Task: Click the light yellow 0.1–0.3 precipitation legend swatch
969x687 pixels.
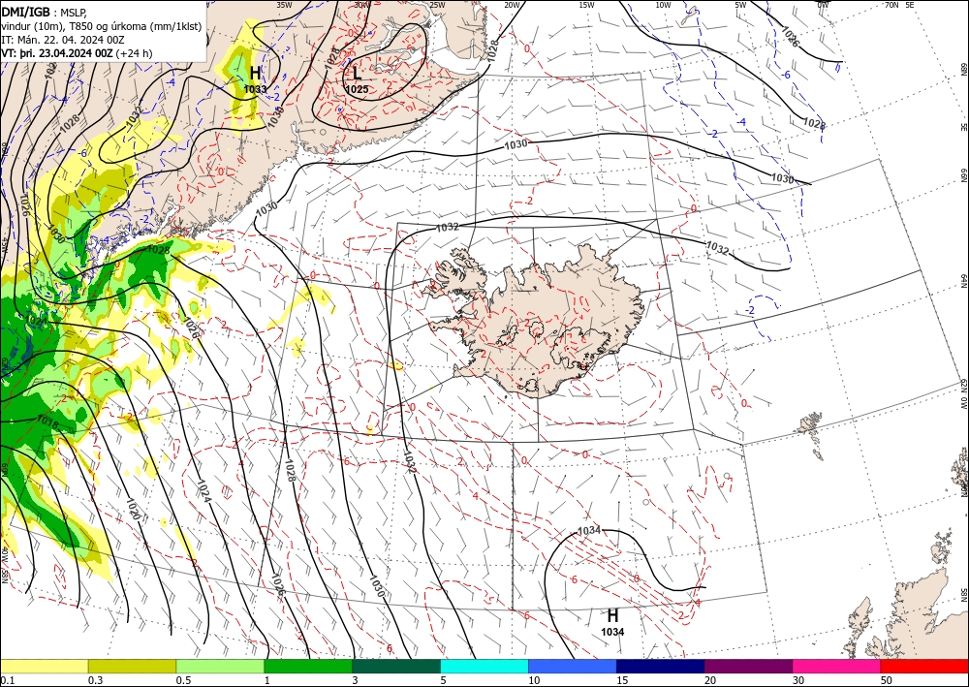Action: click(x=44, y=666)
